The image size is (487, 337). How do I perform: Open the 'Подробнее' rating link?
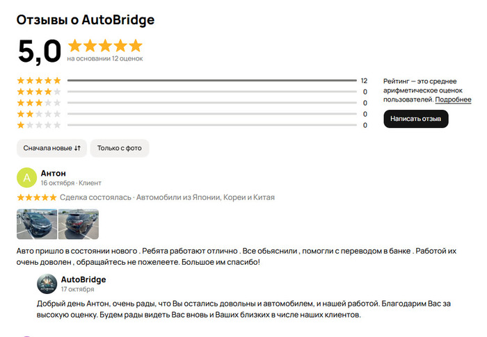[453, 100]
